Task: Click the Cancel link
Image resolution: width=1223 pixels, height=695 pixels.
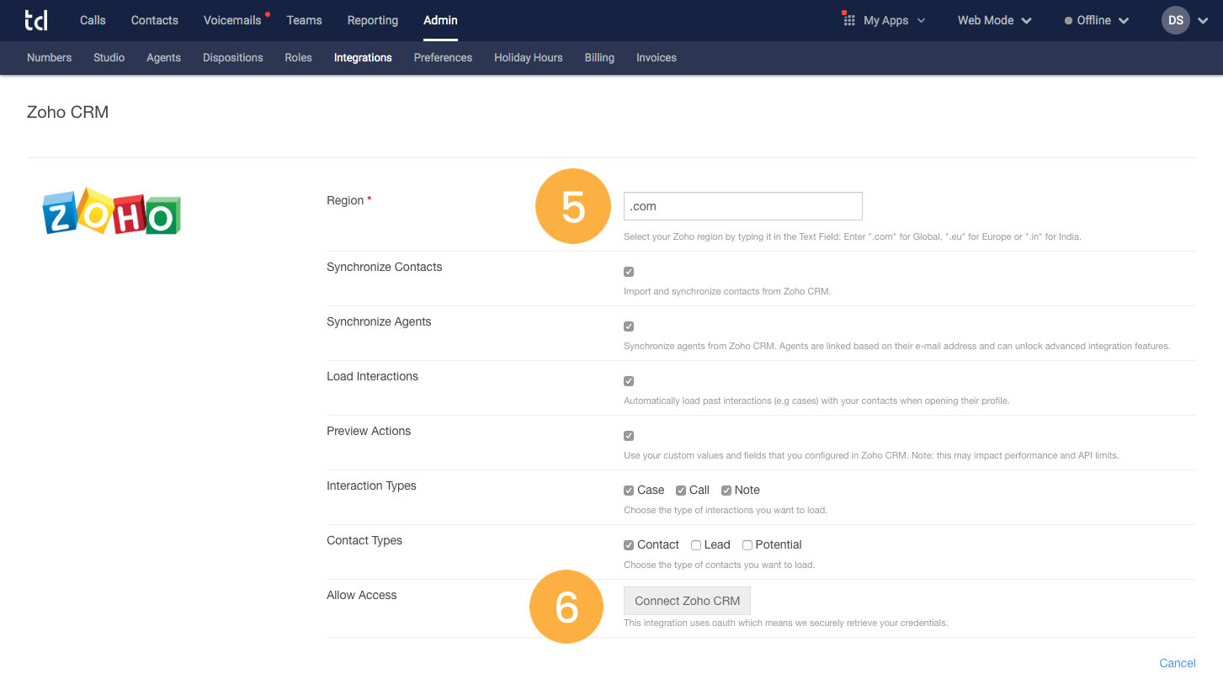Action: tap(1178, 663)
